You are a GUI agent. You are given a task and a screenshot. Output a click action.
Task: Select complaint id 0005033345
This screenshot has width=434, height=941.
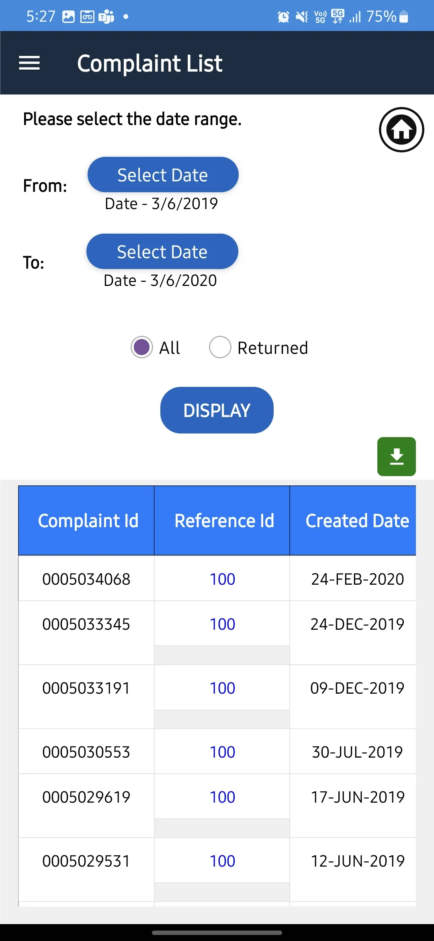[x=86, y=624]
